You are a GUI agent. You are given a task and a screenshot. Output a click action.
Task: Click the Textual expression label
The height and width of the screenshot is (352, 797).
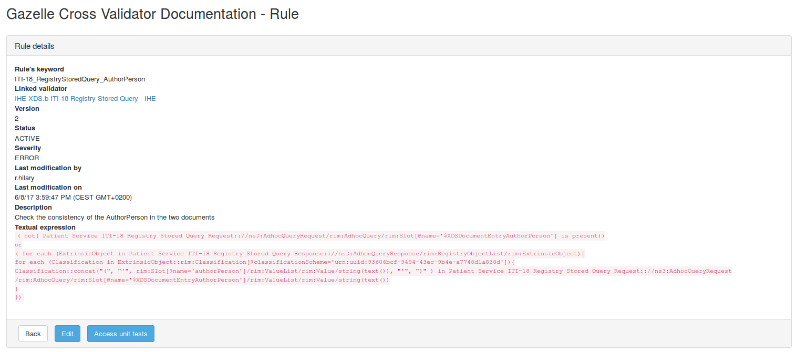coord(45,227)
